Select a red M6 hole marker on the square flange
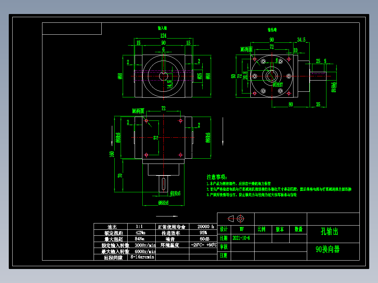The image size is (378, 283). coord(146,120)
